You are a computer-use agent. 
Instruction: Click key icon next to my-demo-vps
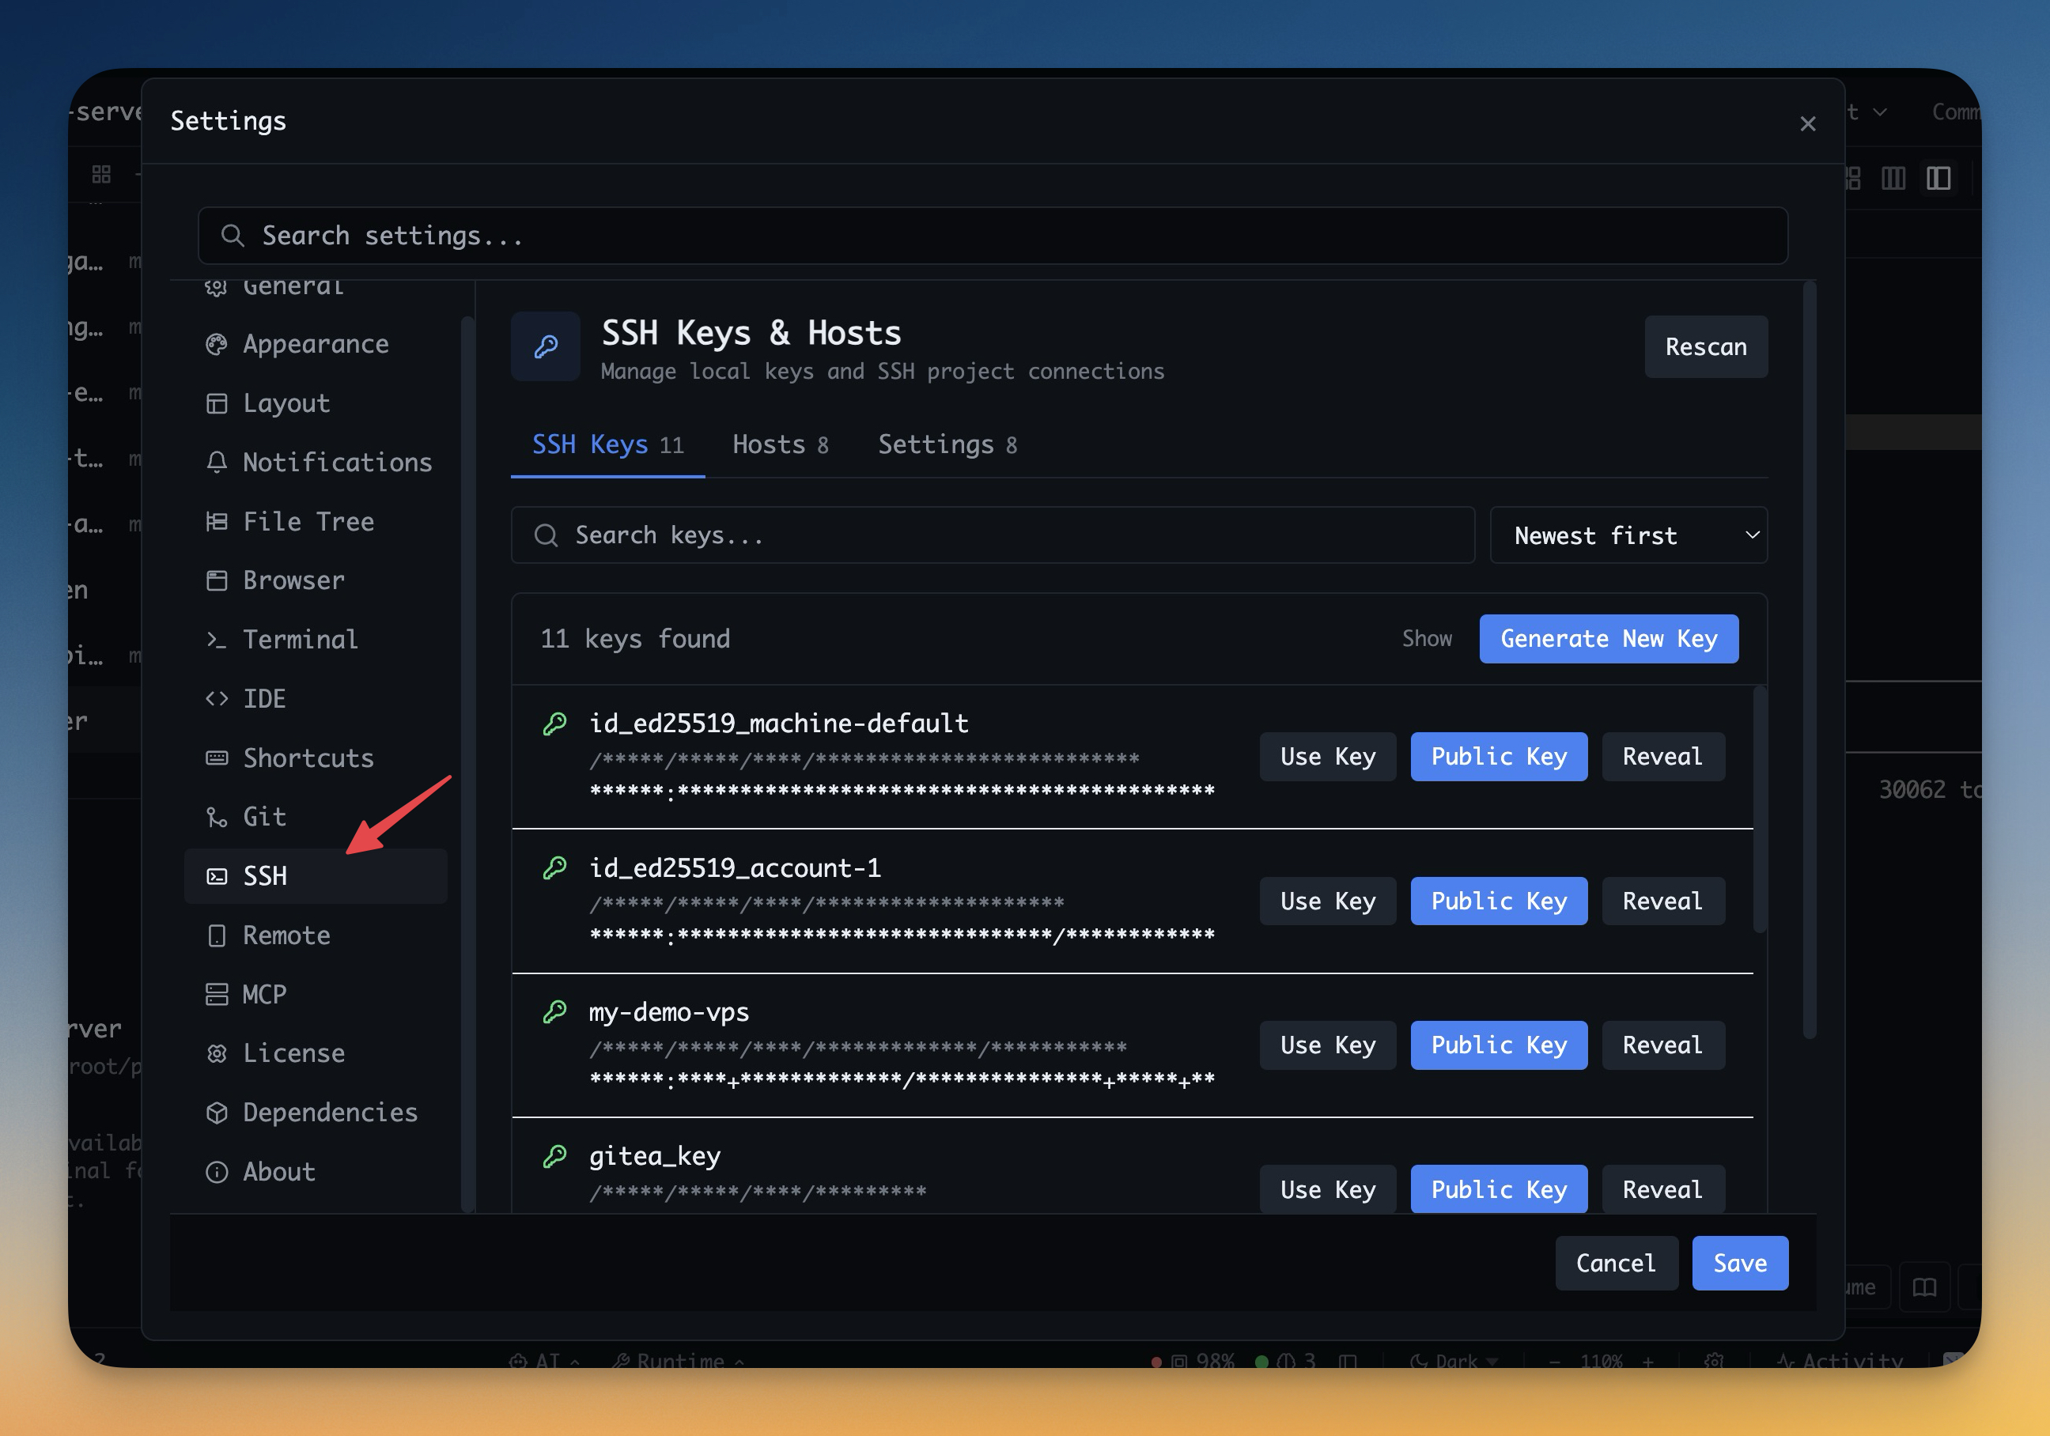pyautogui.click(x=554, y=1011)
